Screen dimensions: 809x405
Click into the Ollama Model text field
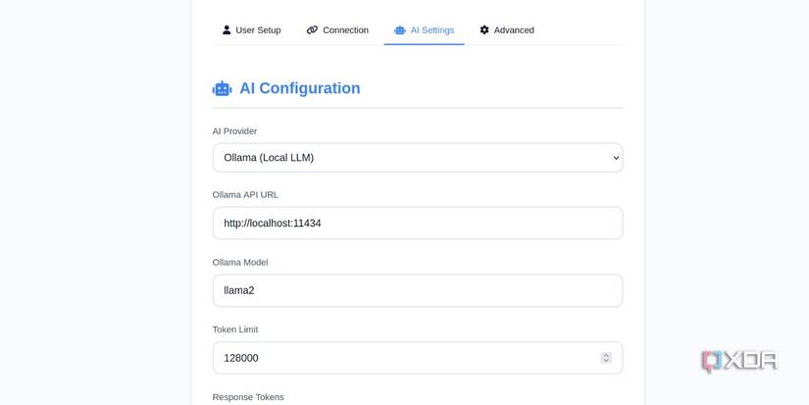(417, 290)
